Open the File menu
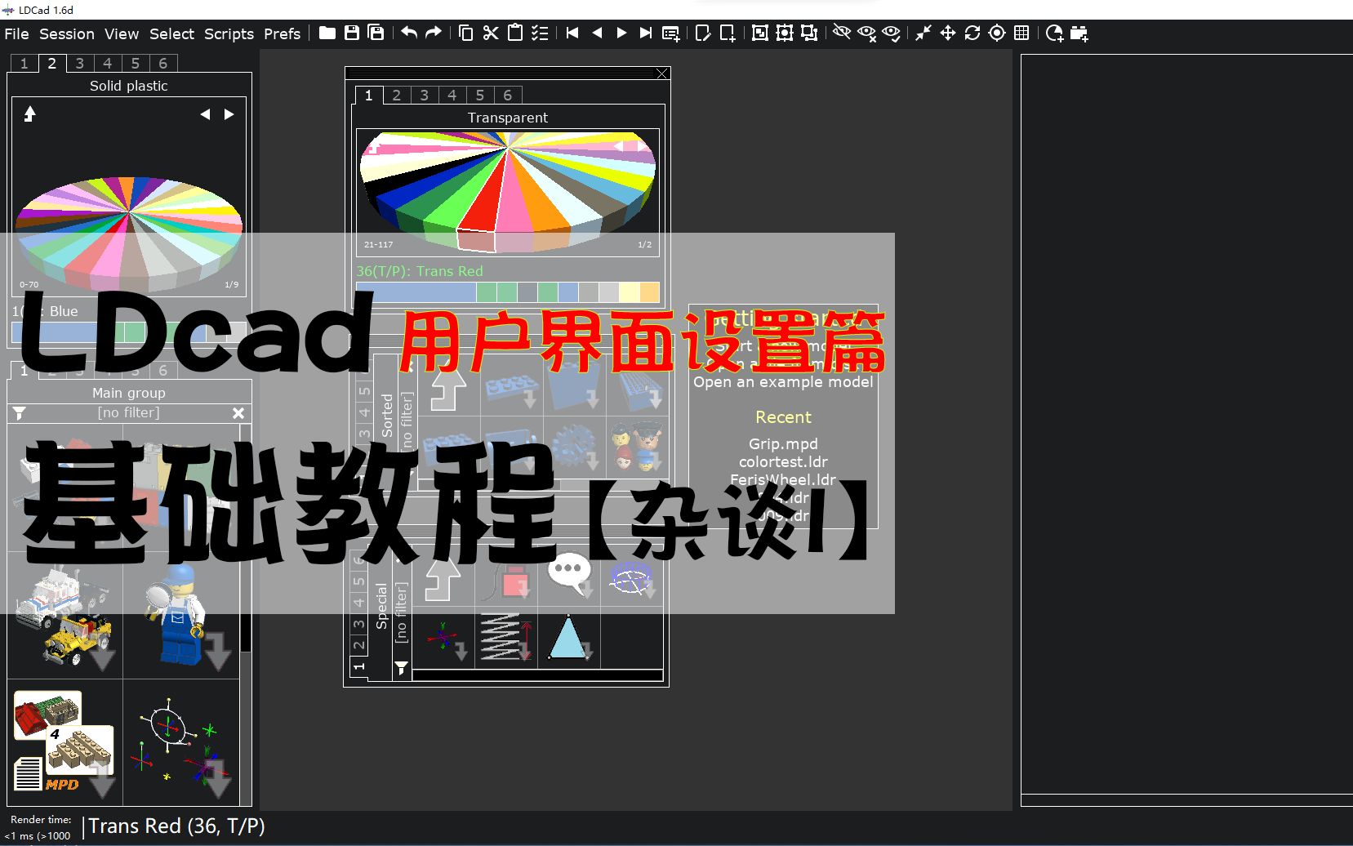Viewport: 1353px width, 846px height. pyautogui.click(x=16, y=33)
